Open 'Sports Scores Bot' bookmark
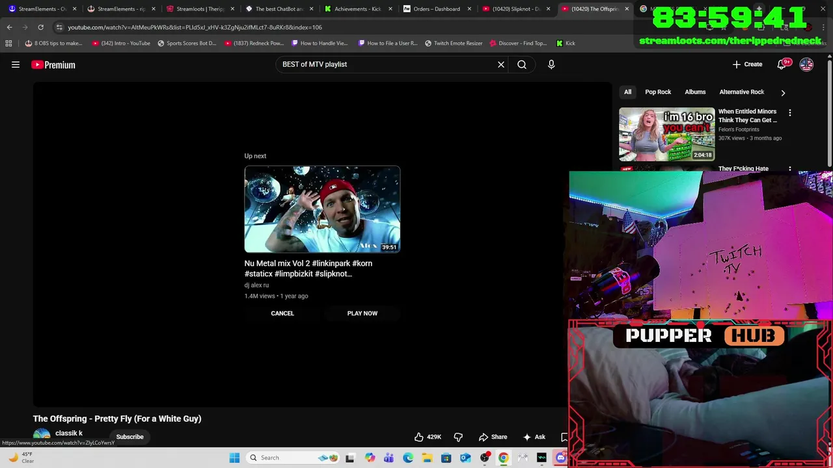This screenshot has width=833, height=468. 187,43
